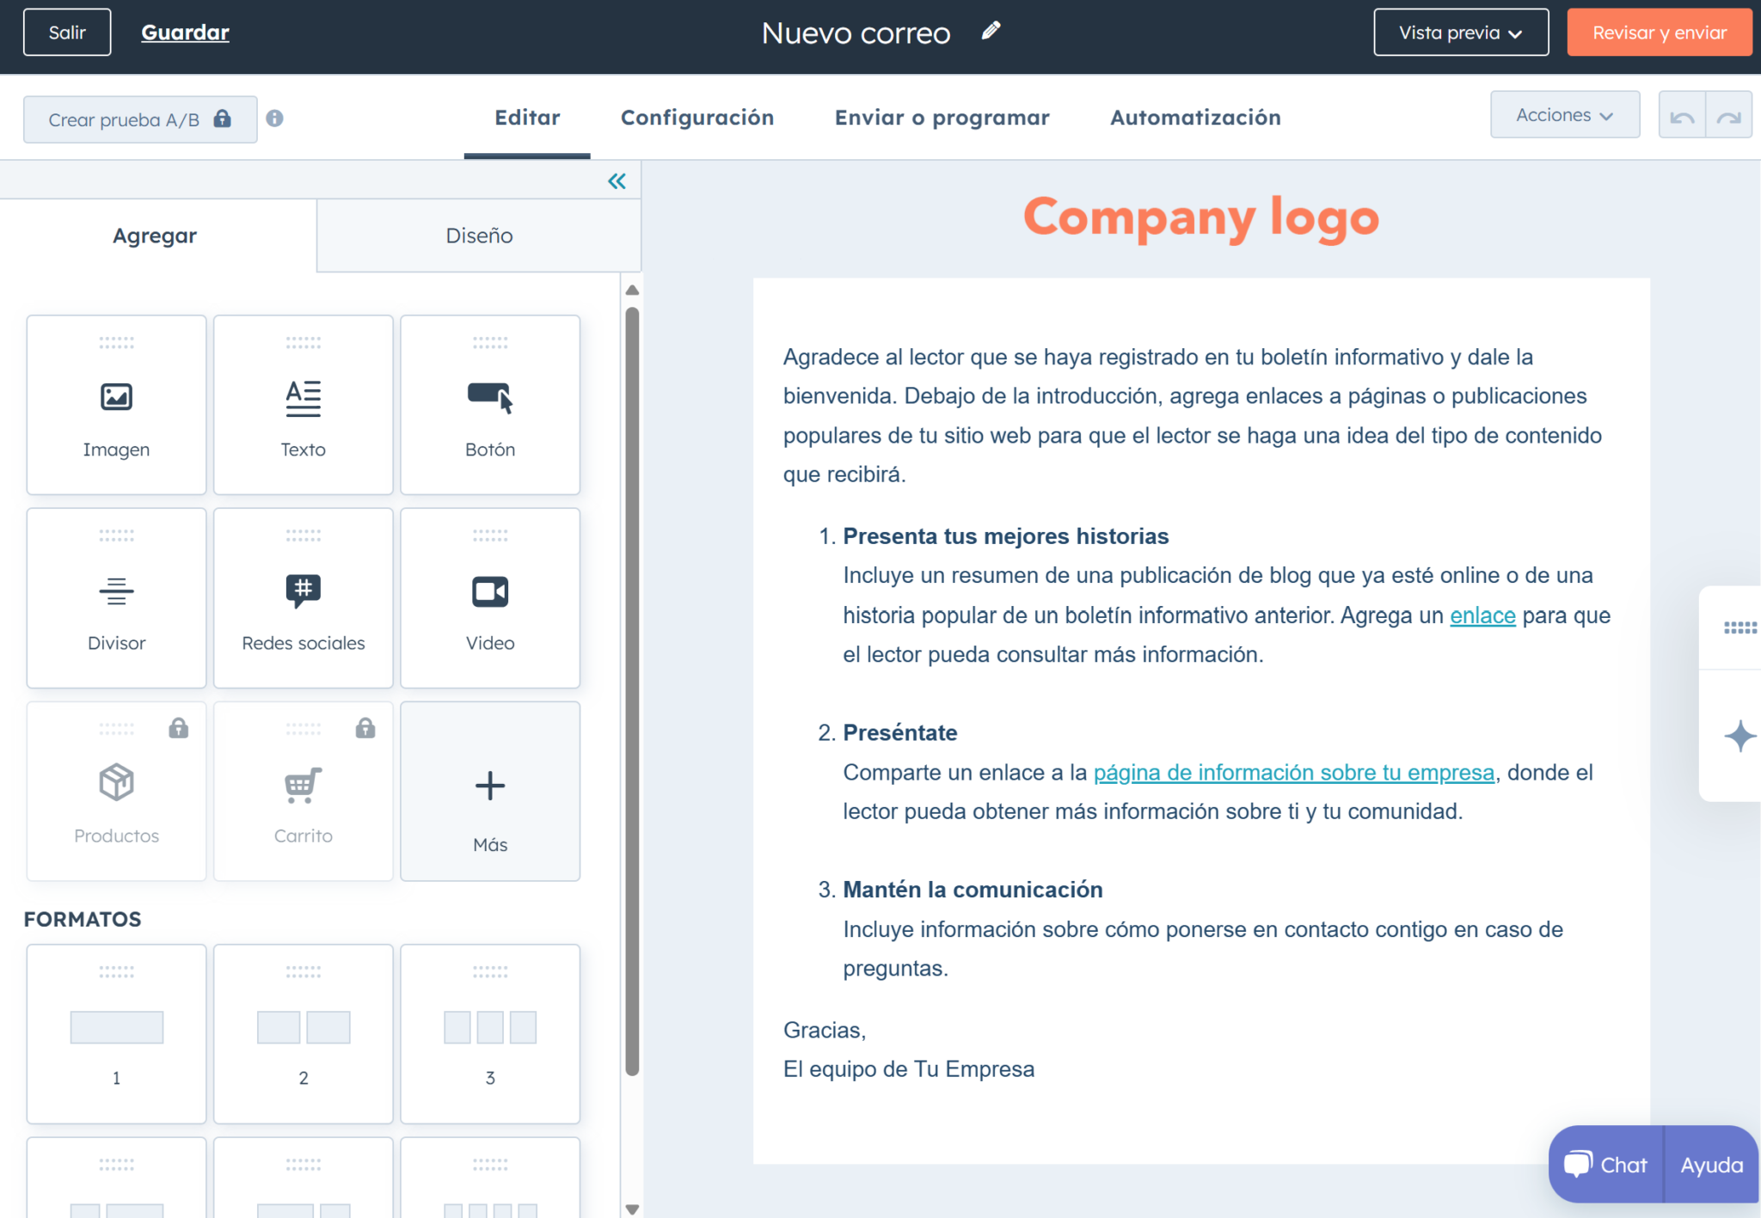This screenshot has width=1761, height=1218.
Task: Redo the last change
Action: (x=1728, y=115)
